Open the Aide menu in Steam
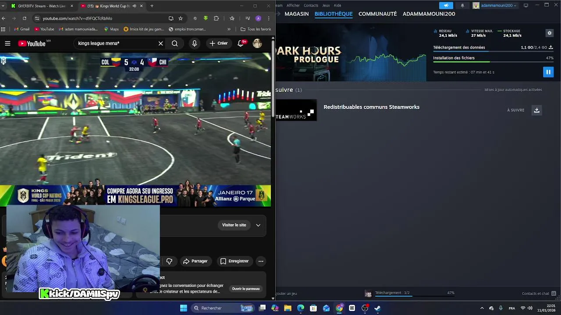This screenshot has height=315, width=561. tap(337, 5)
